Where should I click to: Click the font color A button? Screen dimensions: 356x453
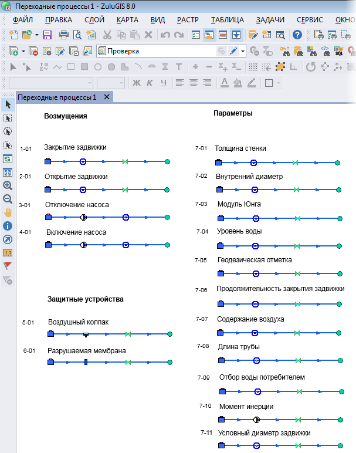[x=224, y=83]
